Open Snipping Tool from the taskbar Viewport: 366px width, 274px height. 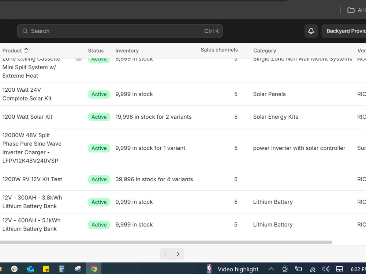click(78, 269)
